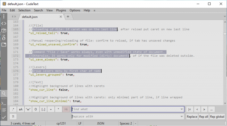This screenshot has height=126, width=227.
Task: Click the find first |< button
Action: point(190,109)
